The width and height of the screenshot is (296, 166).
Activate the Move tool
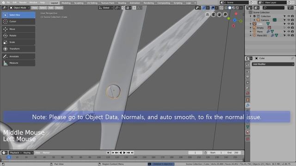click(x=18, y=29)
